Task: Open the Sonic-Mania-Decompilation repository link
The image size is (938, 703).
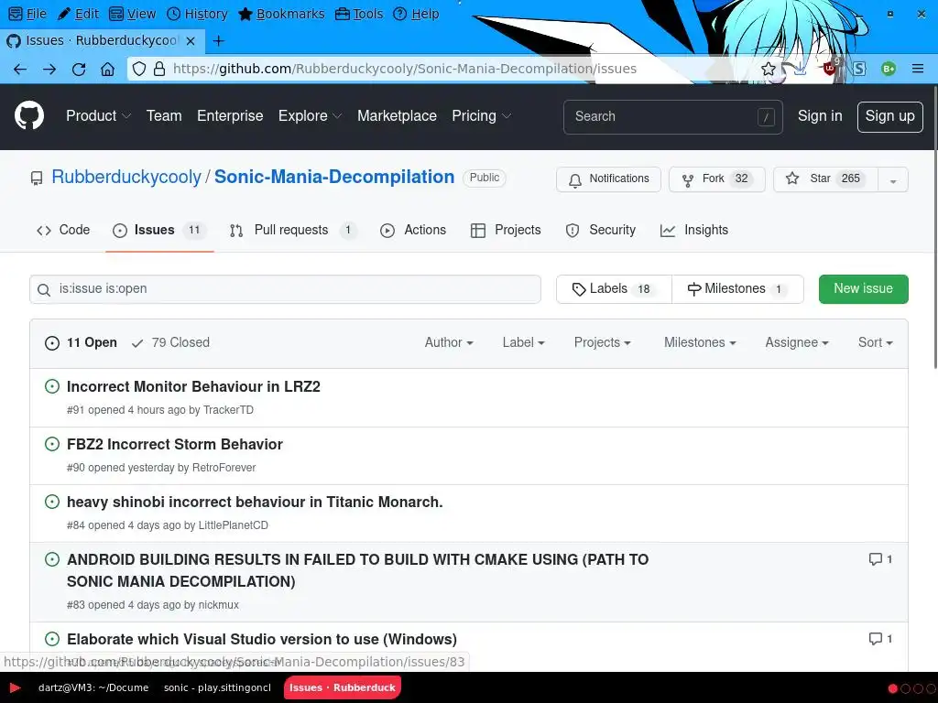Action: [334, 177]
